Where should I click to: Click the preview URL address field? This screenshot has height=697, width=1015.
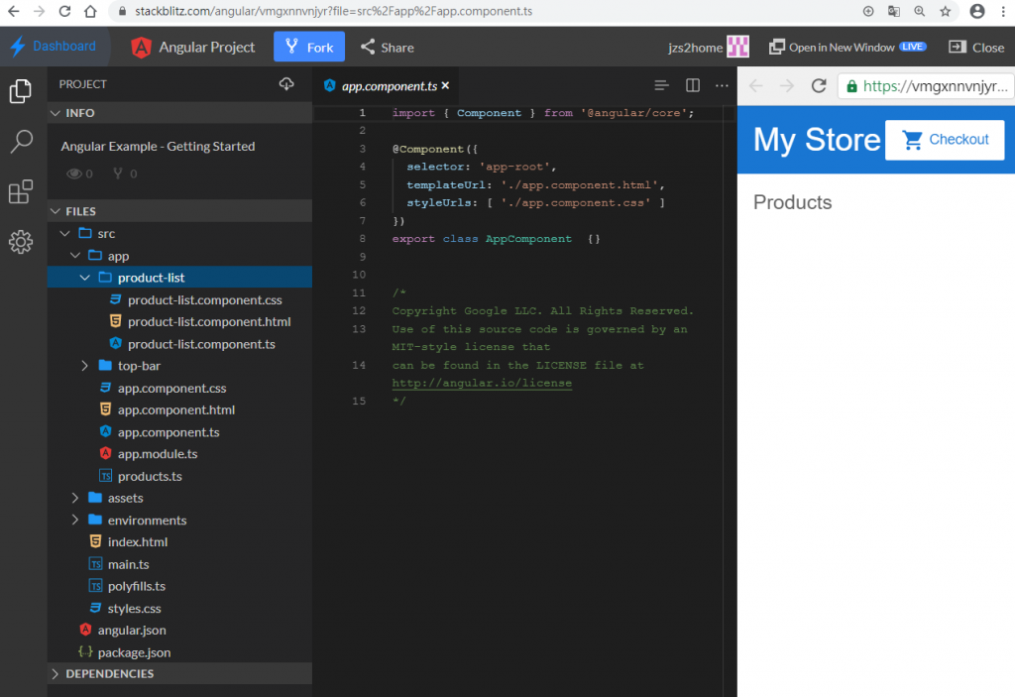pyautogui.click(x=934, y=86)
